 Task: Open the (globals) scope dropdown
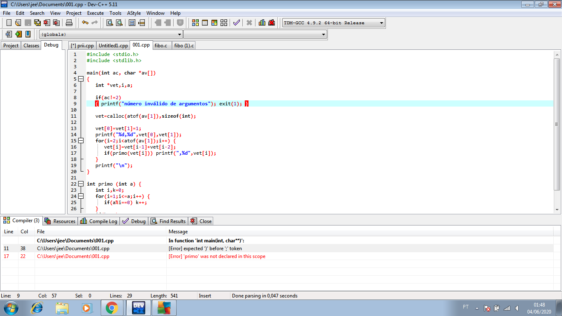tap(111, 35)
